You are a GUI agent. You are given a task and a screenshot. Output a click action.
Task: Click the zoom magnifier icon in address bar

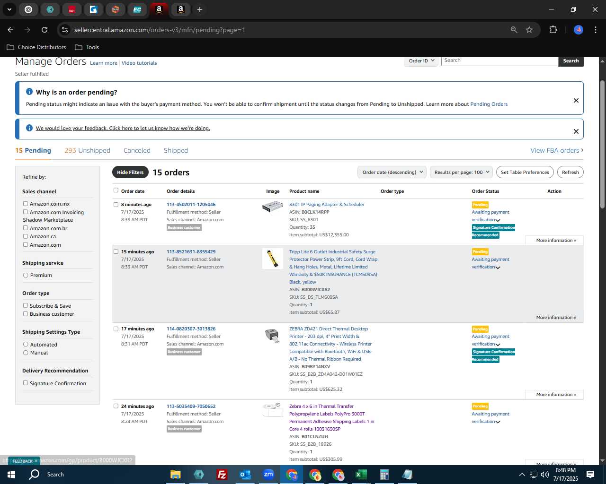[514, 30]
